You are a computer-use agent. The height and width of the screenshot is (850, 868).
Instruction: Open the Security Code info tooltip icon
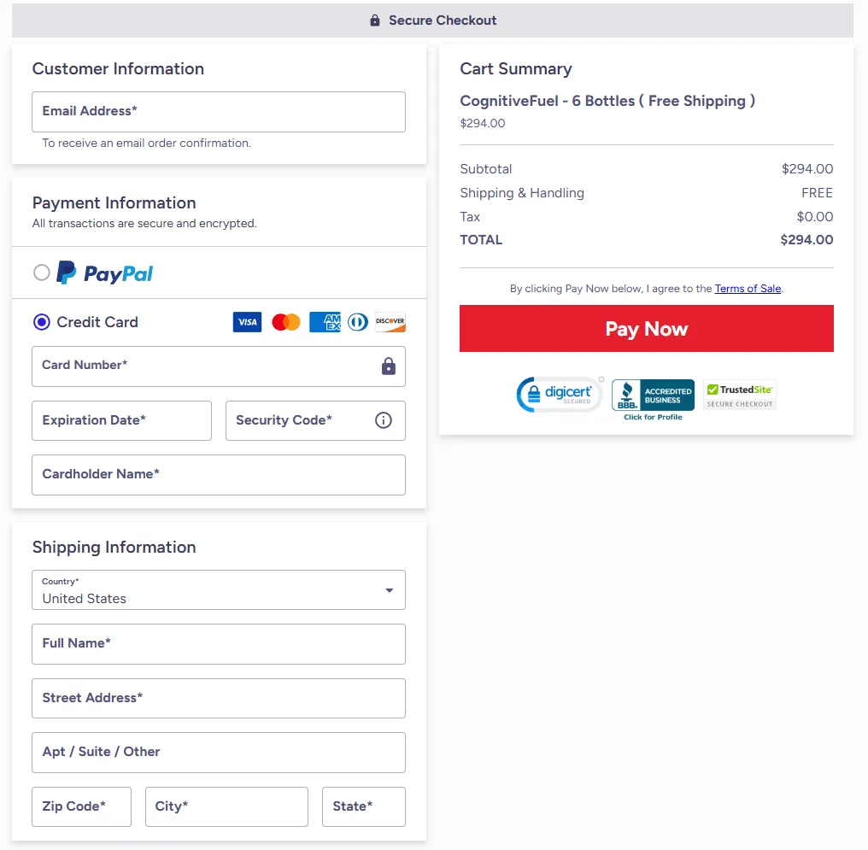(383, 420)
